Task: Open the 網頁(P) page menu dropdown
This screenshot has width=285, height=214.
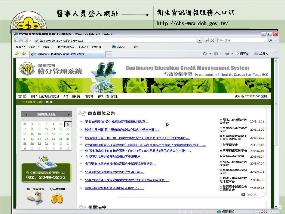Action: point(244,54)
